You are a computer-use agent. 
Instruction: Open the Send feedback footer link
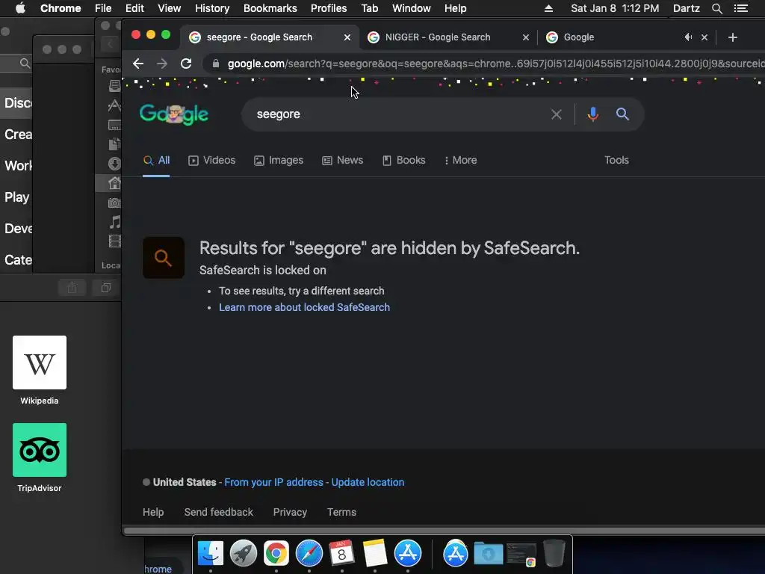[219, 512]
